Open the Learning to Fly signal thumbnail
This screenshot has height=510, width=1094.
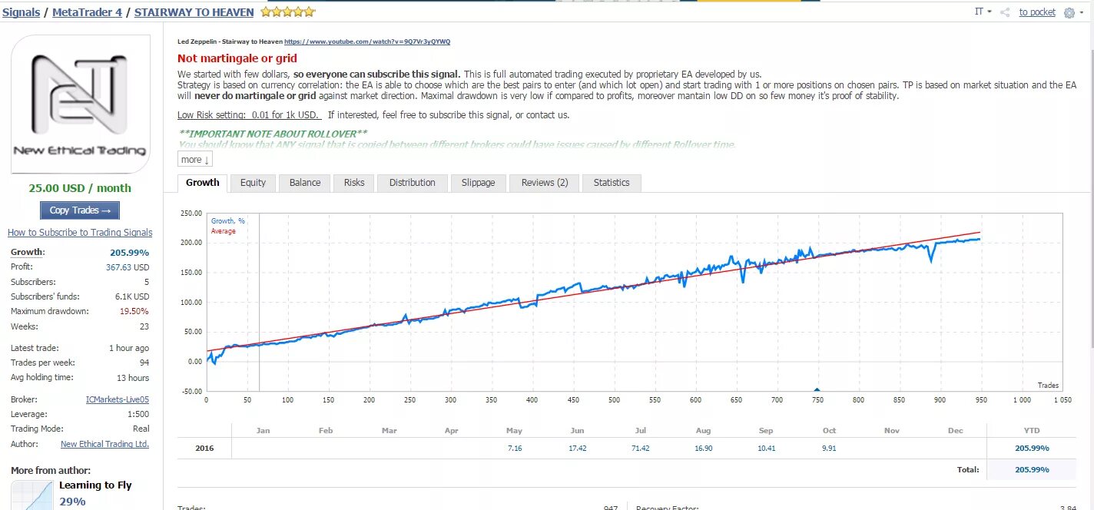click(x=32, y=495)
